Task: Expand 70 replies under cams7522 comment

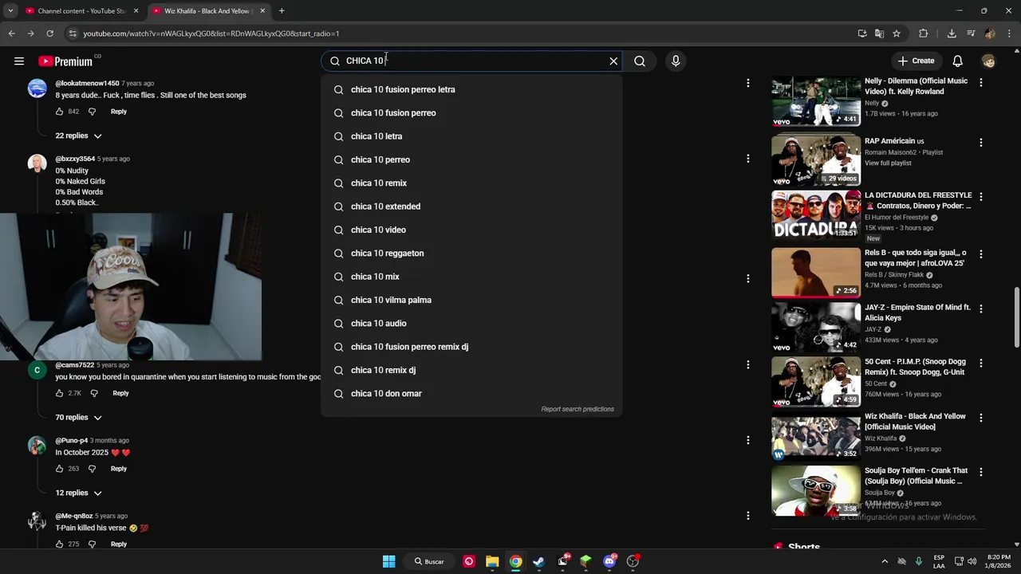Action: (x=78, y=418)
